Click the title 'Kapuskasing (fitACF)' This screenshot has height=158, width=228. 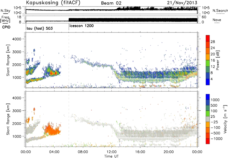point(53,3)
